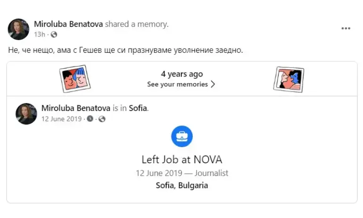Viewport: 363px width, 218px height.
Task: Click the See your memories link
Action: click(x=177, y=84)
